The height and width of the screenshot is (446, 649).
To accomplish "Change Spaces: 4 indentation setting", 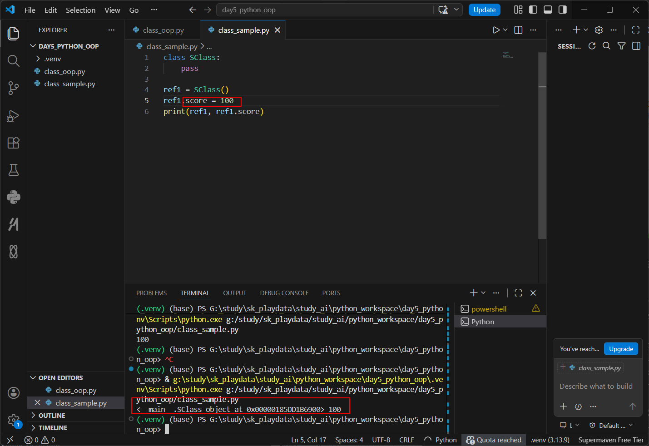I will click(349, 440).
